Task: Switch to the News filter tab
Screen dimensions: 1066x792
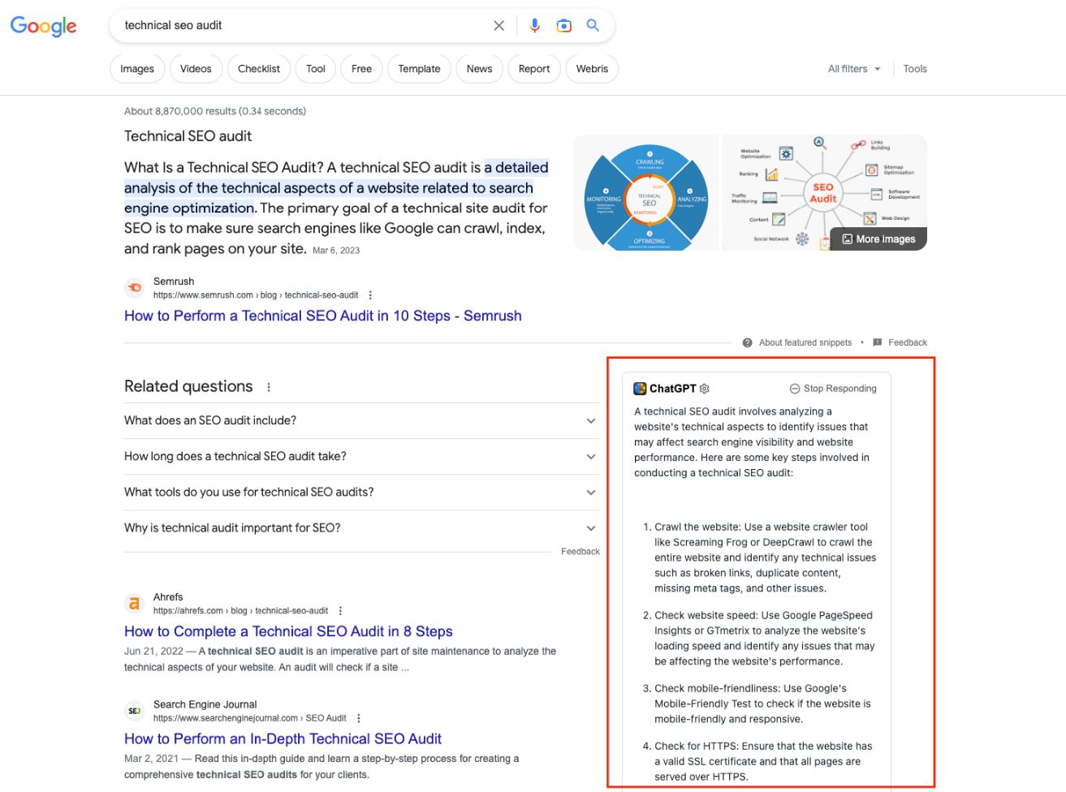Action: click(479, 69)
